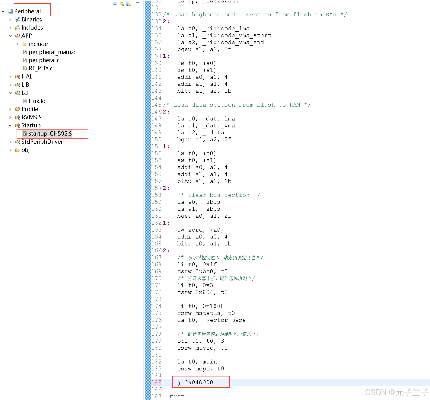Select the startup_CH592.S file

pyautogui.click(x=50, y=134)
